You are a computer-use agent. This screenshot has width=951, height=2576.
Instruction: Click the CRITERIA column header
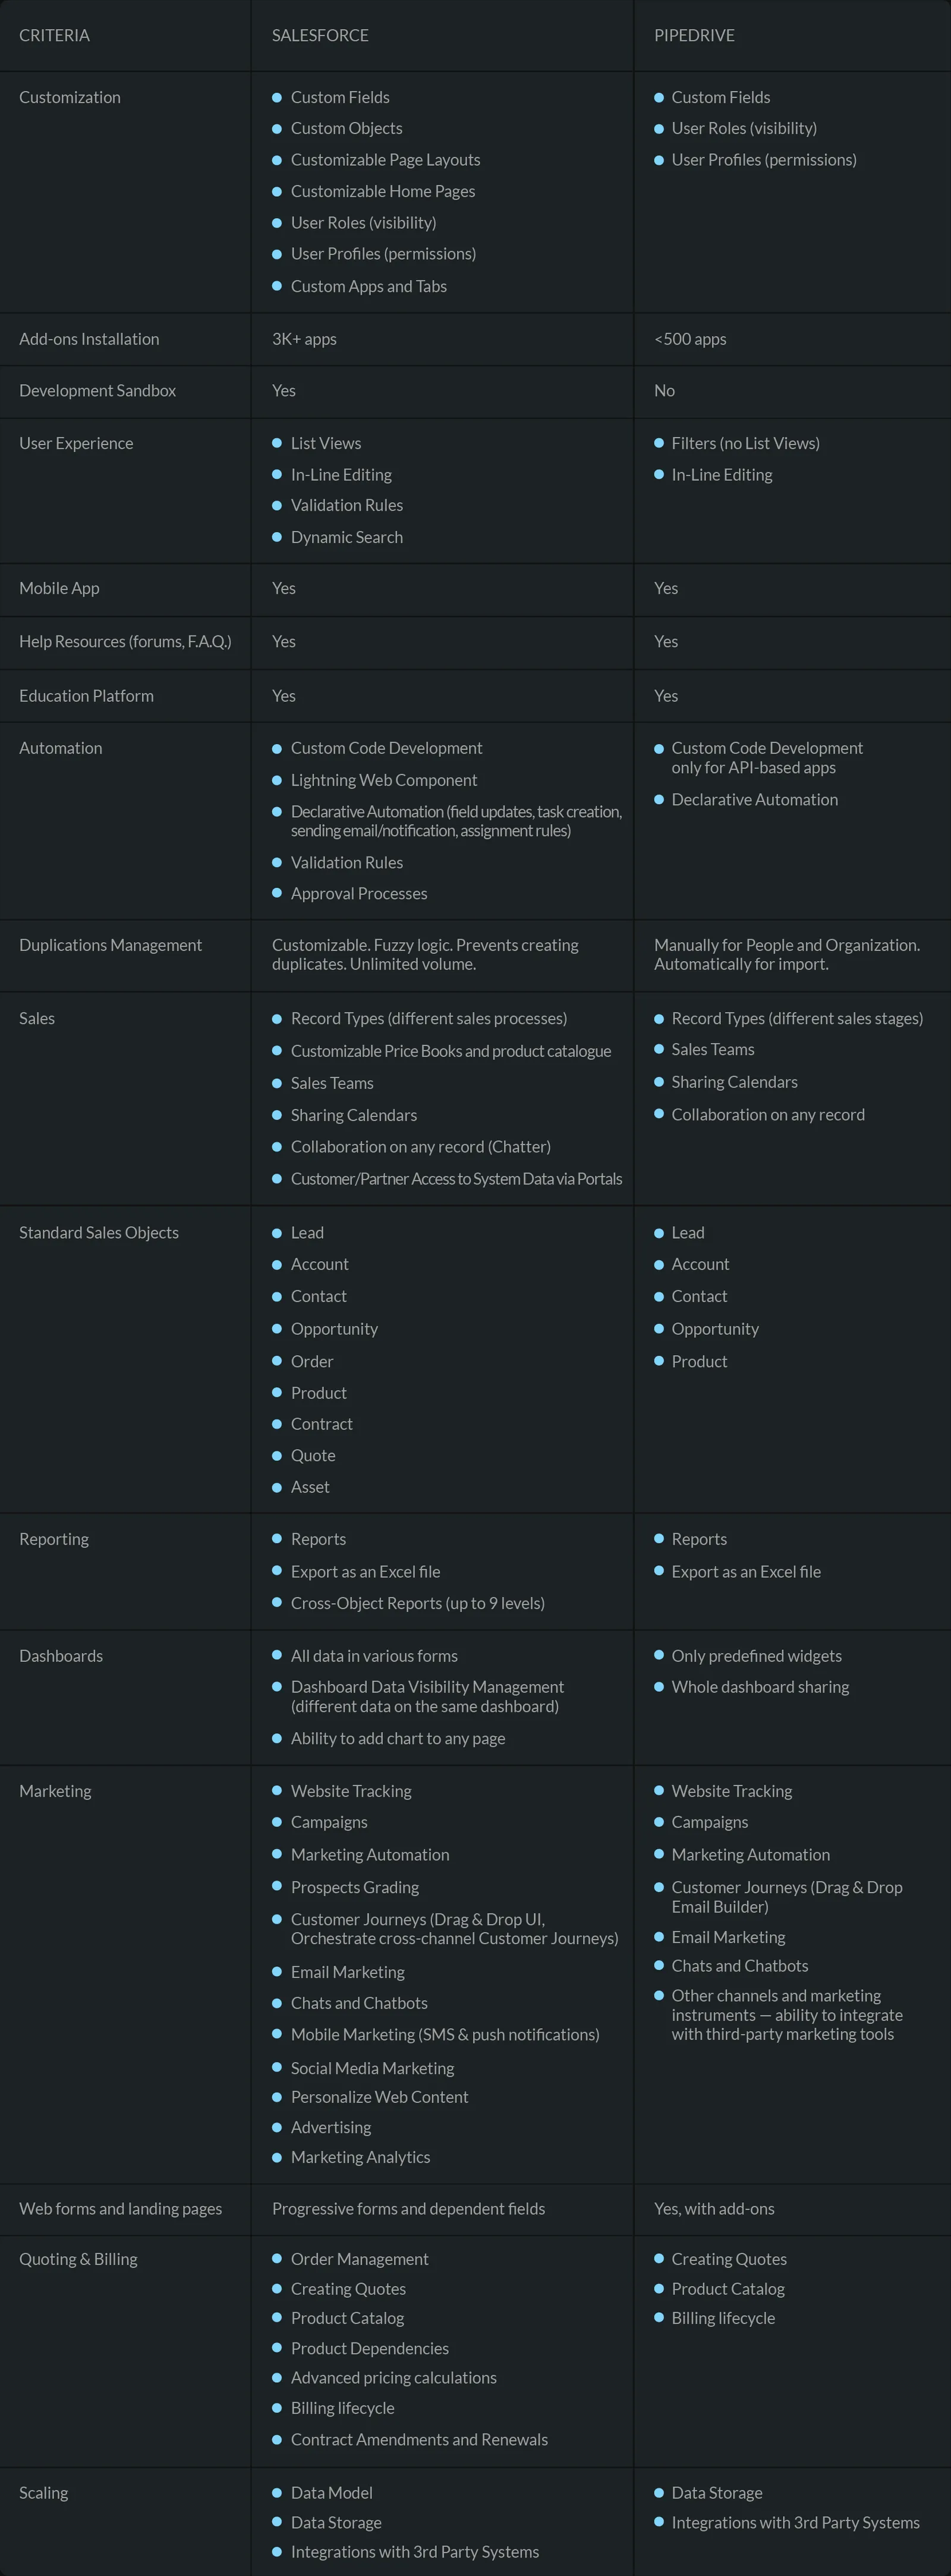coord(54,36)
